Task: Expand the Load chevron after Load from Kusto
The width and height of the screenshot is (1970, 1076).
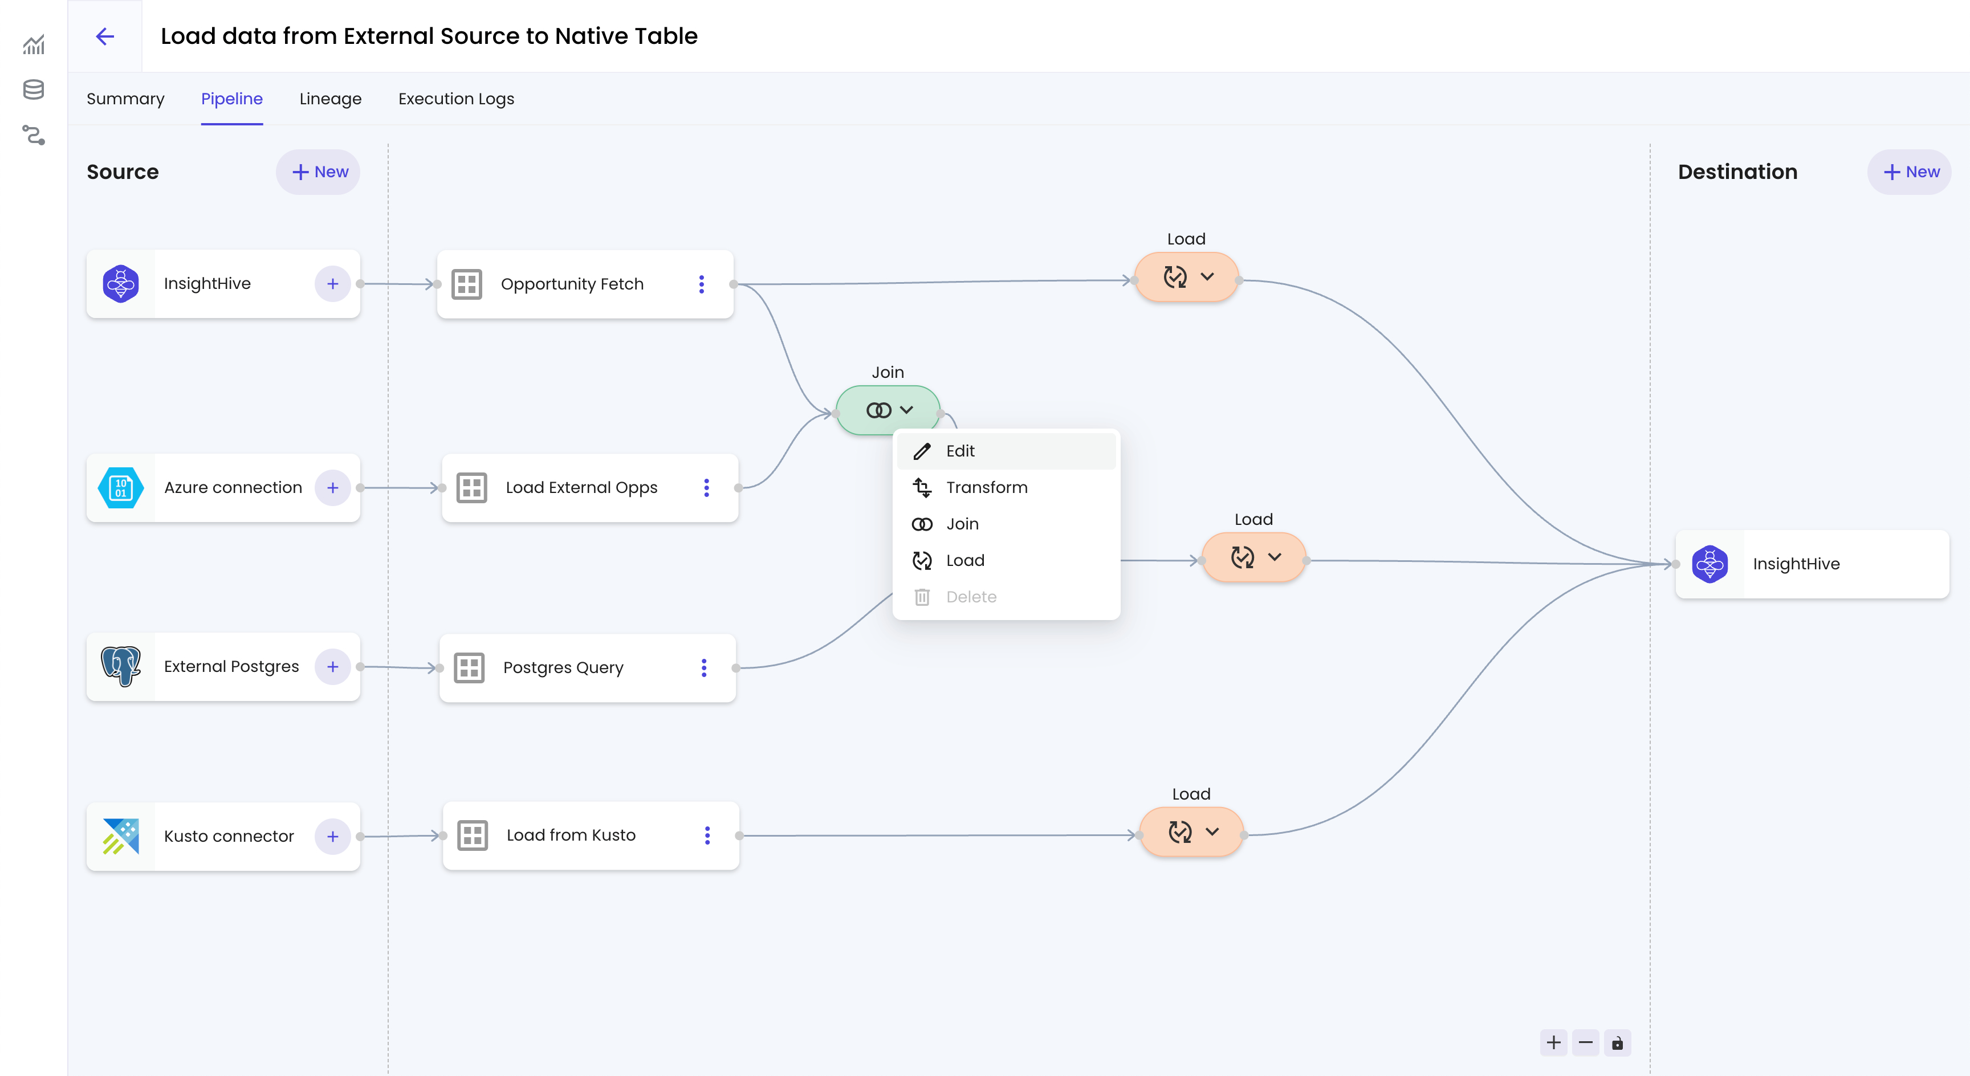Action: point(1211,832)
